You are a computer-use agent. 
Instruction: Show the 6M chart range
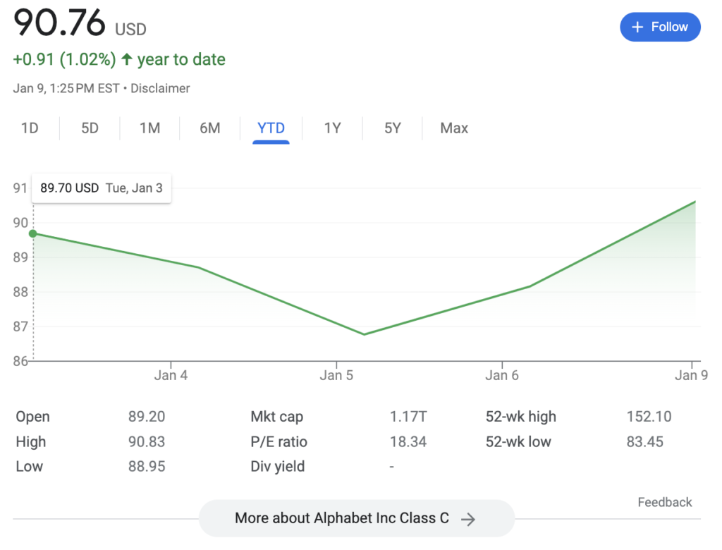pos(210,128)
